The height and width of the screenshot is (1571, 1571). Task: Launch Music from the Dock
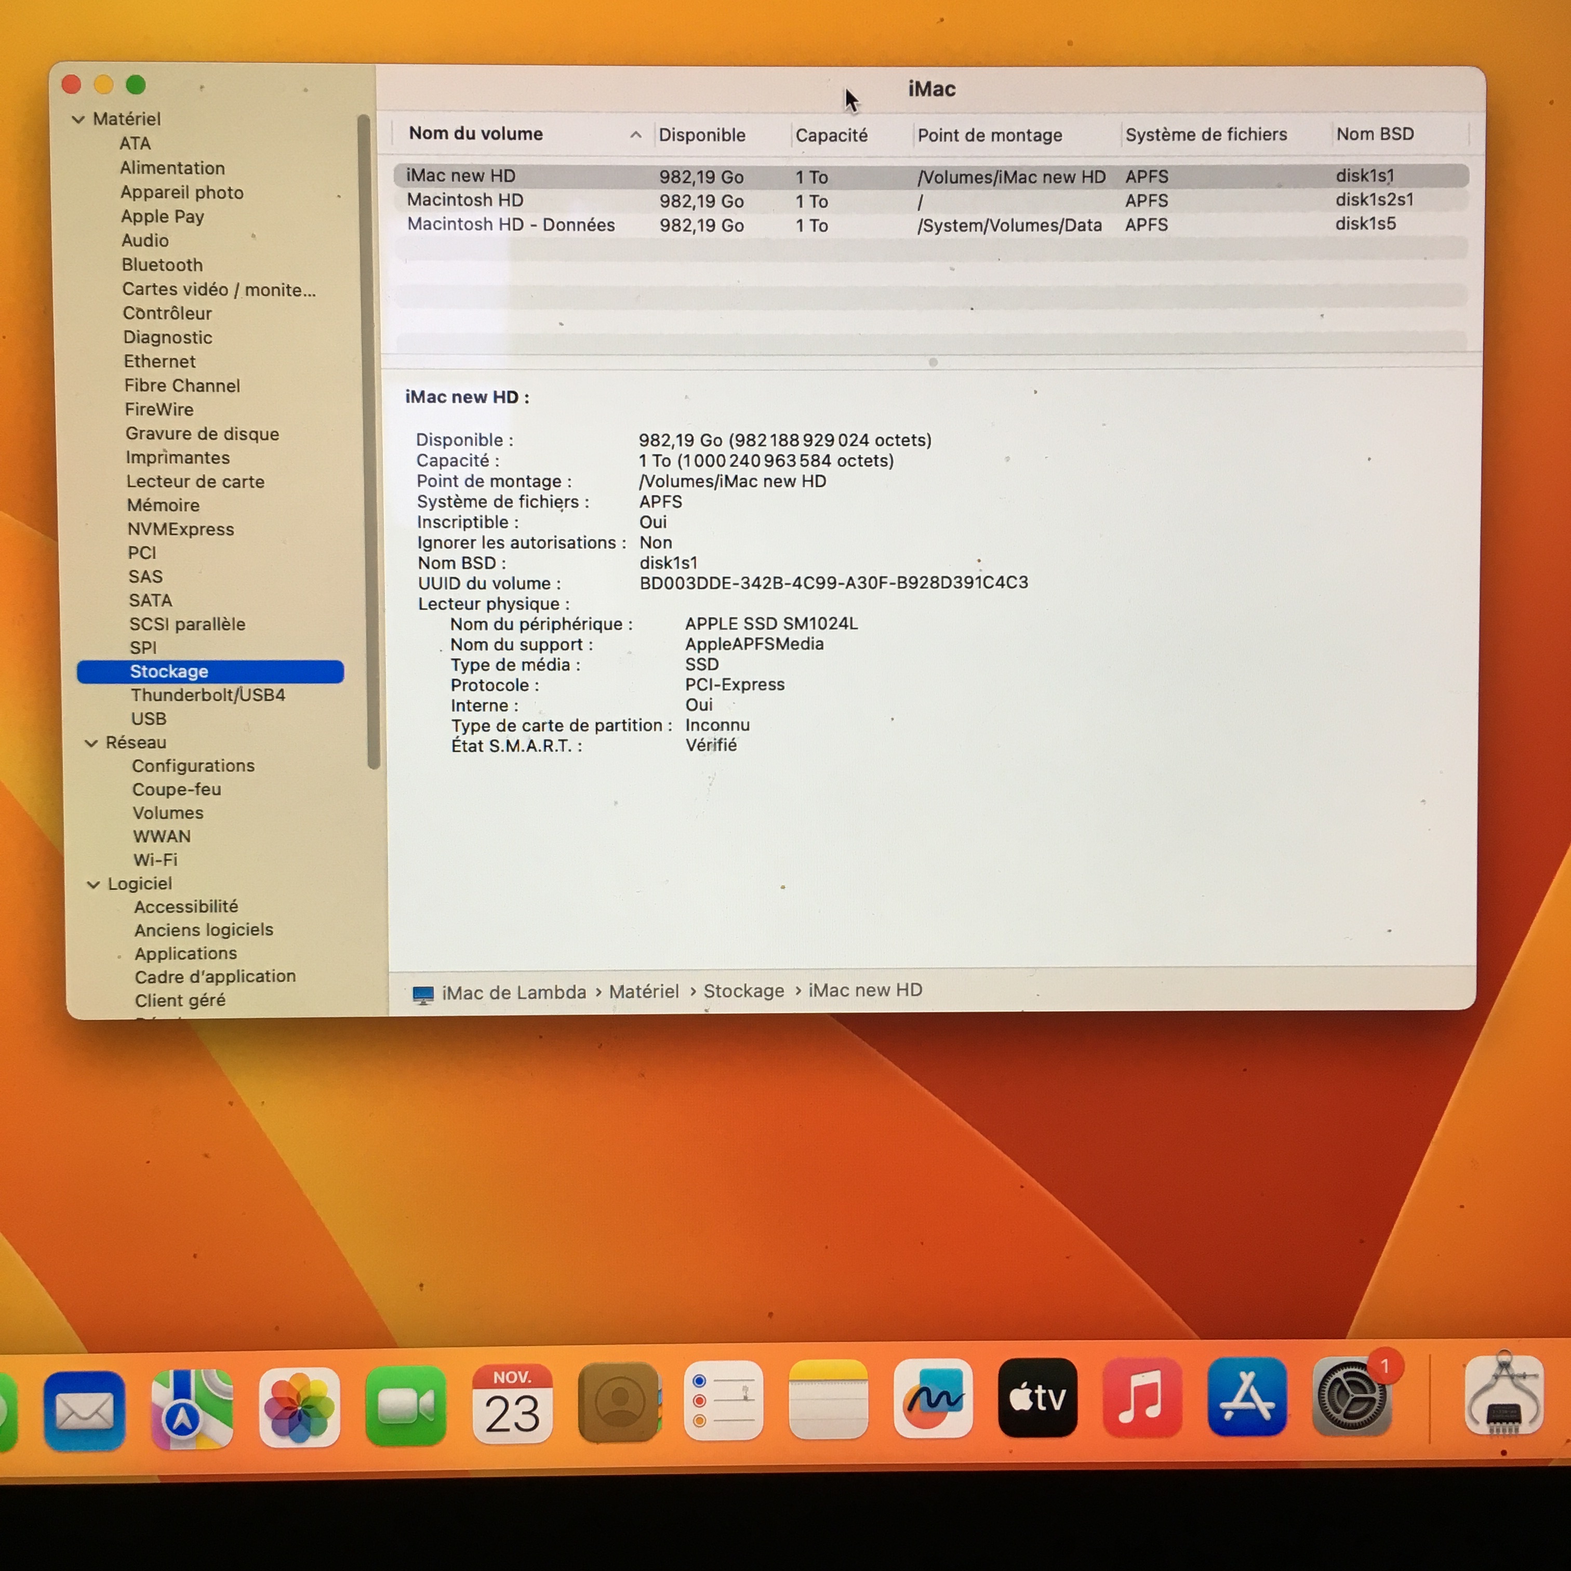pos(1142,1397)
